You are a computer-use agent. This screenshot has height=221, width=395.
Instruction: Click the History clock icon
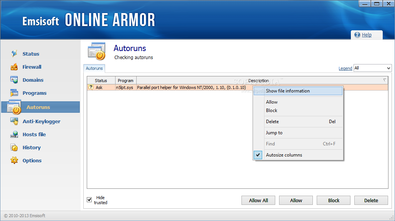coord(14,147)
